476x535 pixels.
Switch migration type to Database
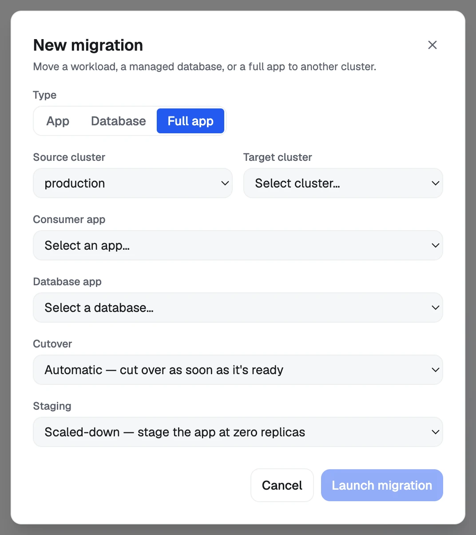[x=119, y=121]
